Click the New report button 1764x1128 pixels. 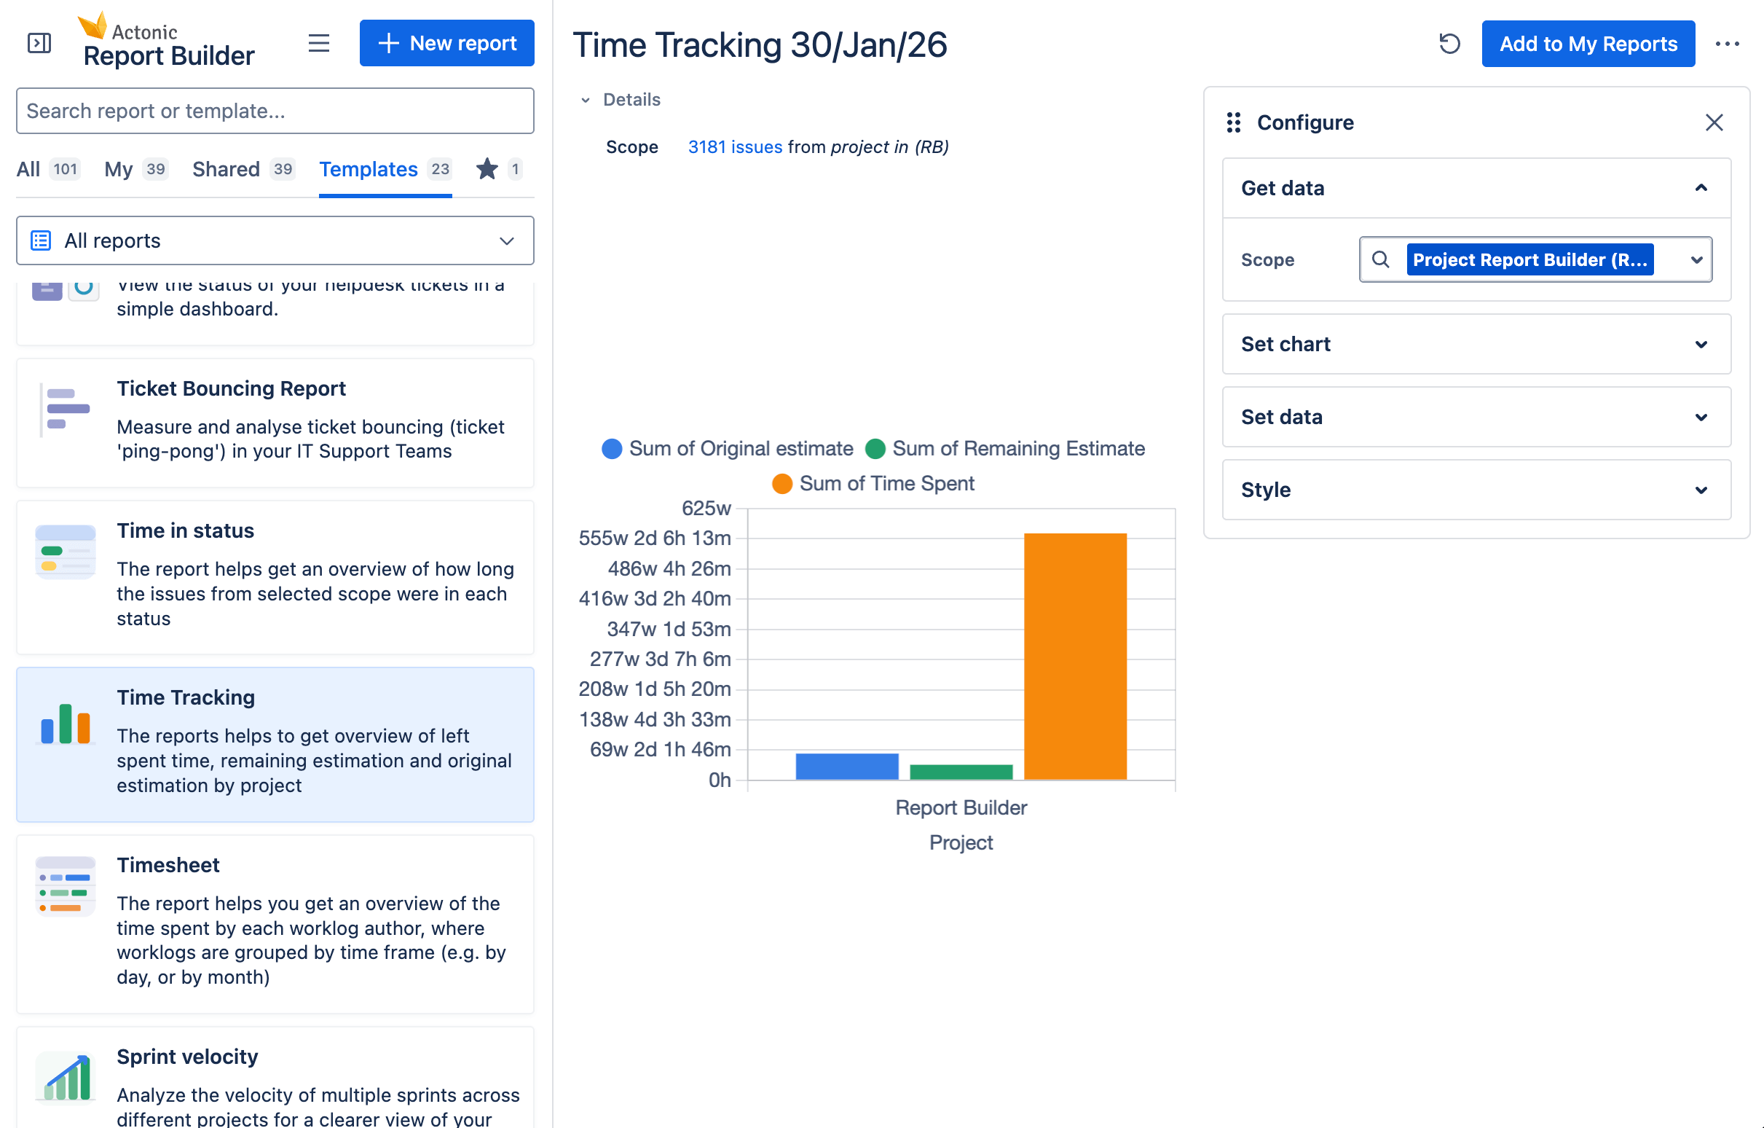447,43
